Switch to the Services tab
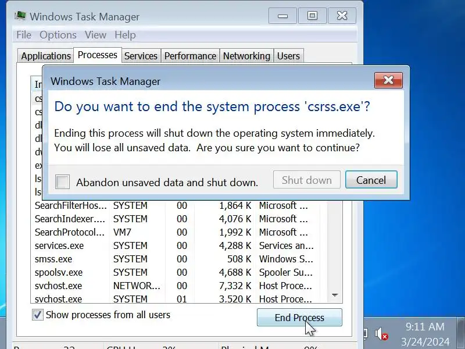Screen dimensions: 465x349 tap(141, 56)
